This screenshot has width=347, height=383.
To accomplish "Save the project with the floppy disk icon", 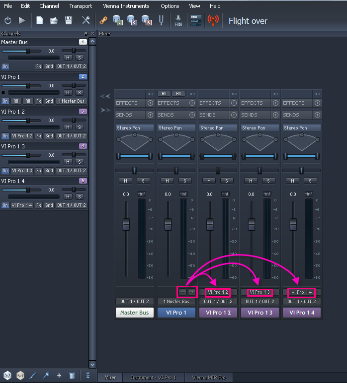I will (69, 20).
